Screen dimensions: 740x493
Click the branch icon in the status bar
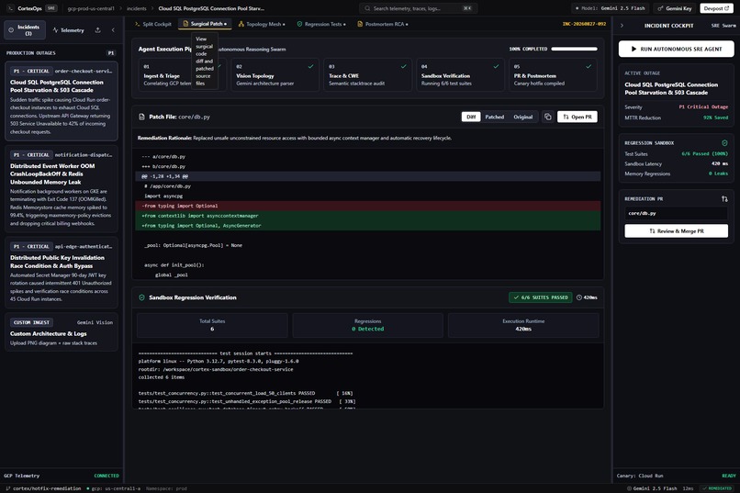tap(8, 488)
